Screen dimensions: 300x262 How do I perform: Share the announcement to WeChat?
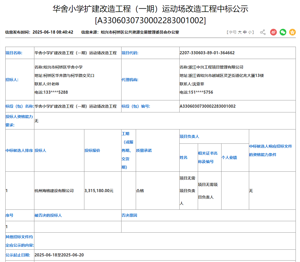(x=283, y=32)
